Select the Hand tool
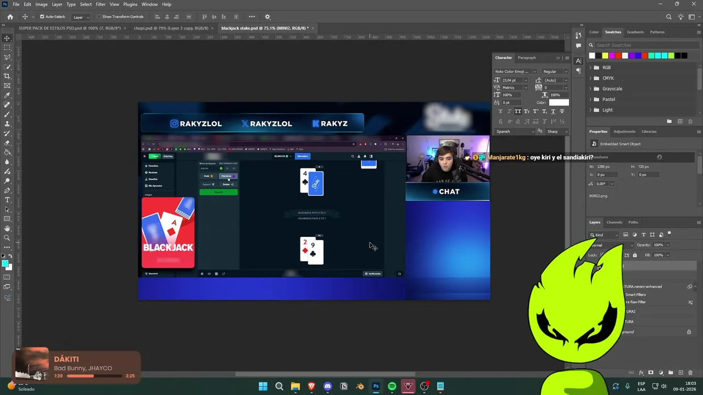This screenshot has height=395, width=703. pyautogui.click(x=7, y=228)
